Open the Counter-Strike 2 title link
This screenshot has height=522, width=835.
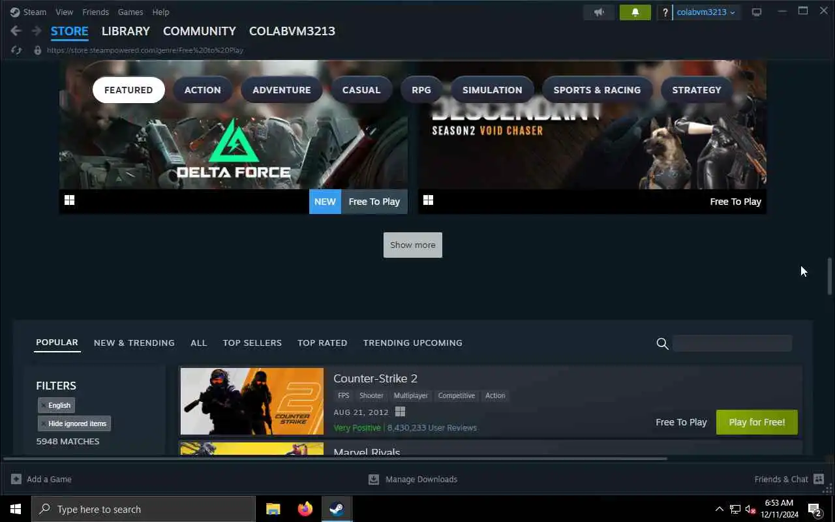375,378
